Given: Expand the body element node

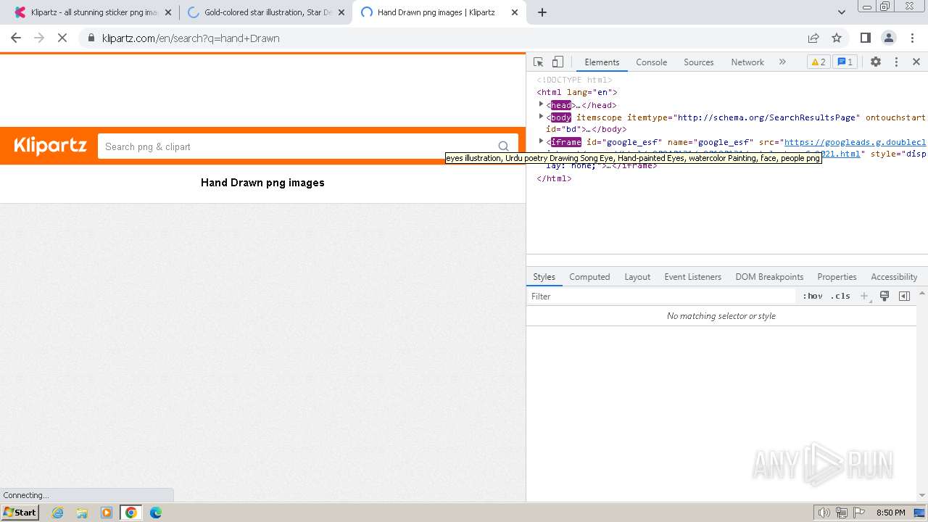Looking at the screenshot, I should point(541,117).
